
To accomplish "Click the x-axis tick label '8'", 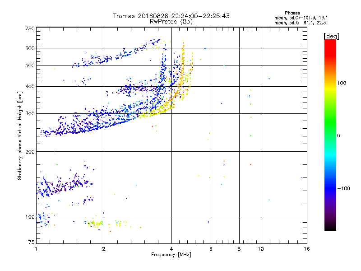I will click(x=239, y=249).
